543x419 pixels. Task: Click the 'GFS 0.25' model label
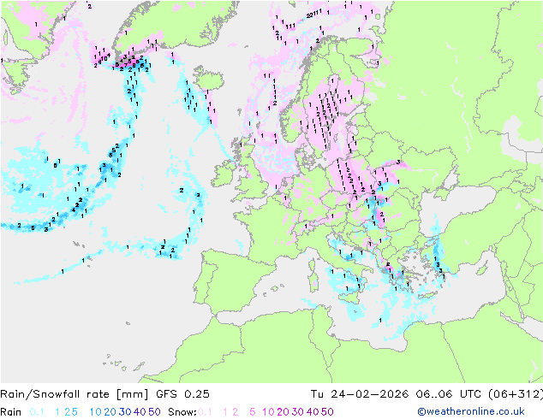[x=182, y=394]
